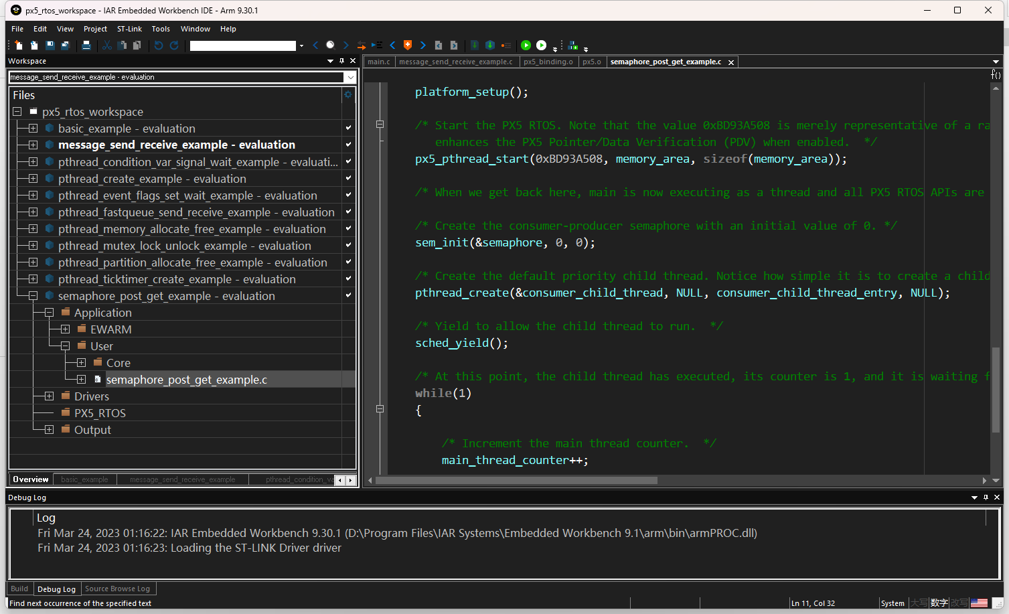Click the Save All toolbar icon
Image resolution: width=1009 pixels, height=614 pixels.
(x=66, y=46)
